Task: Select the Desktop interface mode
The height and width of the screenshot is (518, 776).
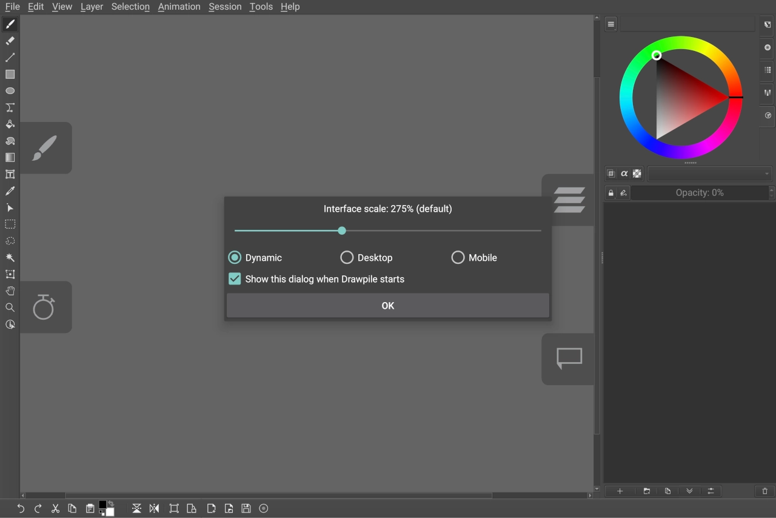Action: pyautogui.click(x=347, y=257)
